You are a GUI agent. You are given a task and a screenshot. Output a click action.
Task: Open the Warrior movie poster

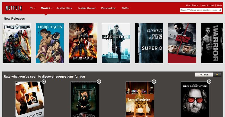(x=212, y=43)
